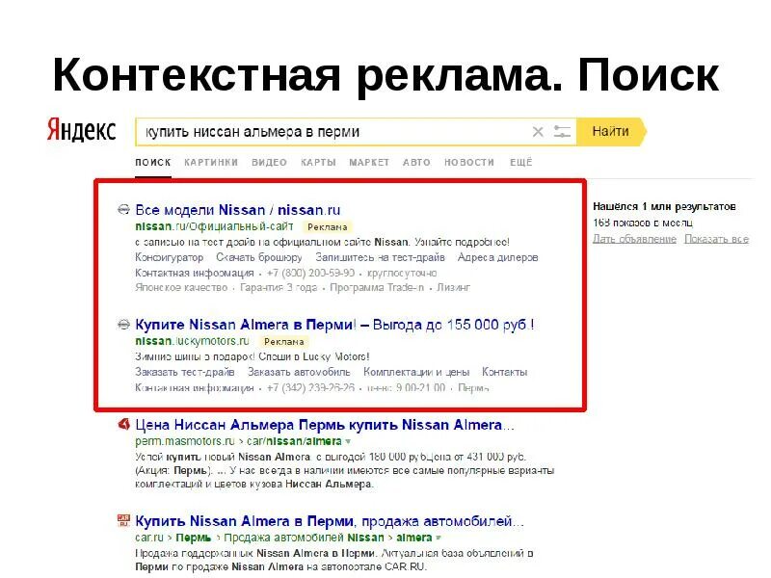Click the car.ru breadcrumb link
This screenshot has height=578, width=771.
click(x=149, y=538)
